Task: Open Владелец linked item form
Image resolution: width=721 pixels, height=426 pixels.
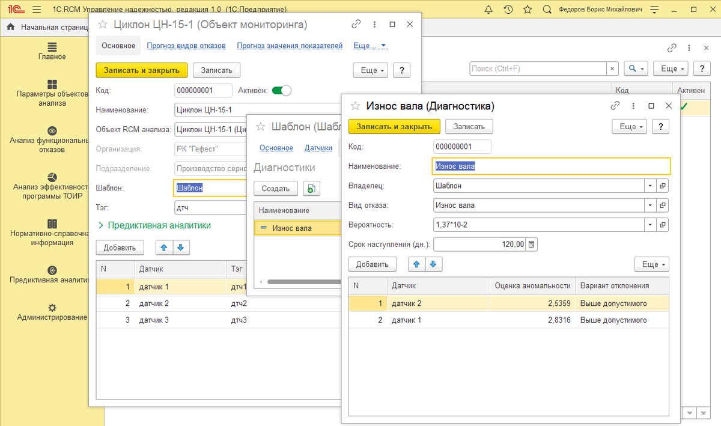Action: pyautogui.click(x=662, y=186)
